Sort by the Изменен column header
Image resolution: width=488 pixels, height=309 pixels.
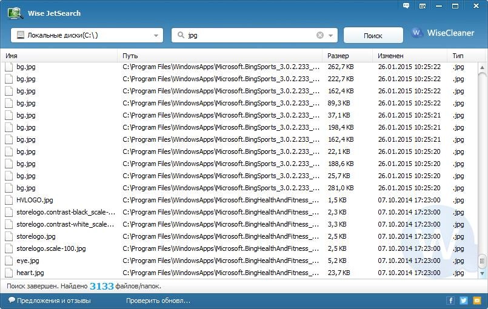410,56
